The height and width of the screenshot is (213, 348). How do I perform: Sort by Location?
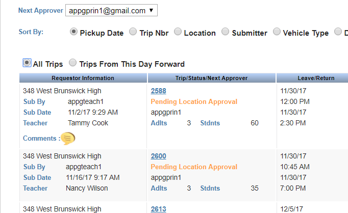tap(178, 32)
